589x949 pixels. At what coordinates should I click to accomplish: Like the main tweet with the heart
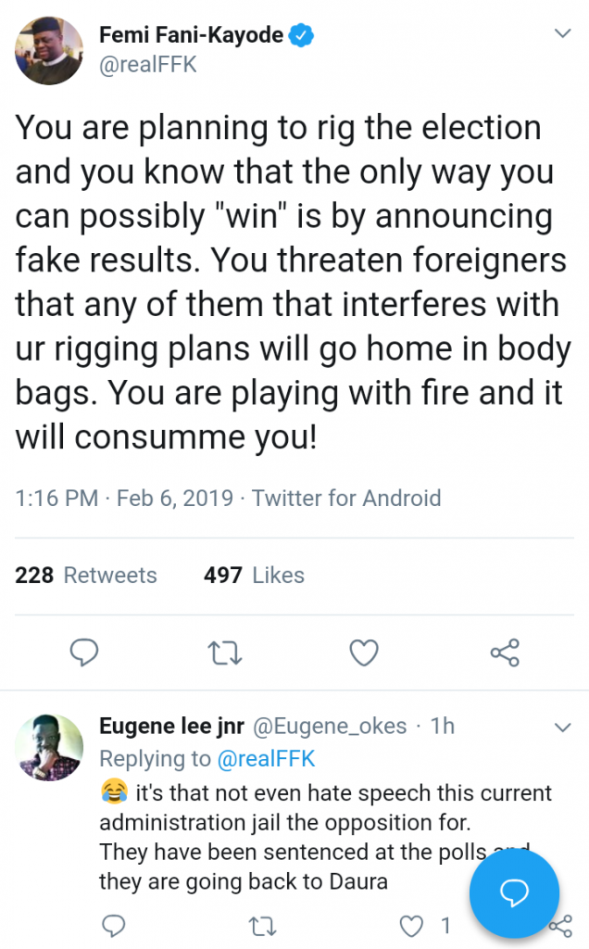(364, 653)
